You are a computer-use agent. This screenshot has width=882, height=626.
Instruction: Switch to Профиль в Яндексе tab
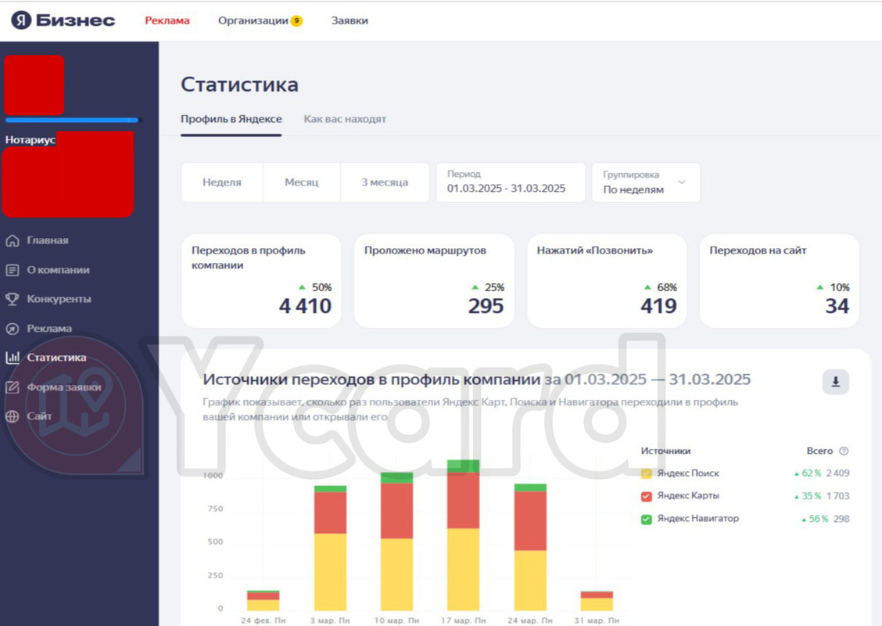click(231, 120)
